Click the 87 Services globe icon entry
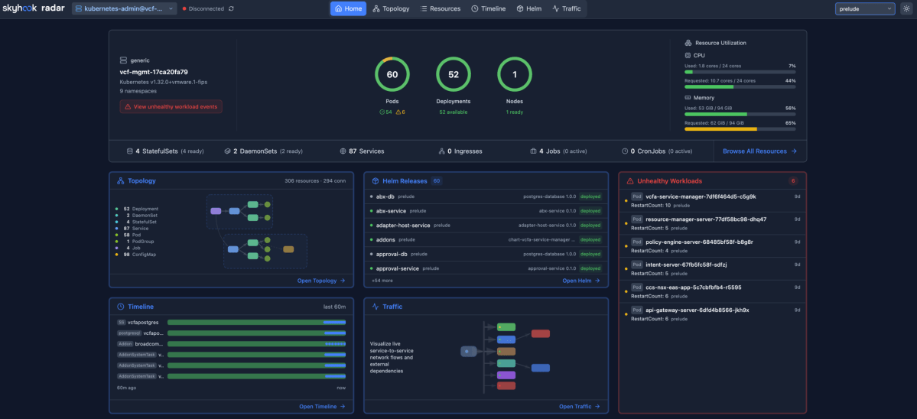917x419 pixels. (x=362, y=151)
